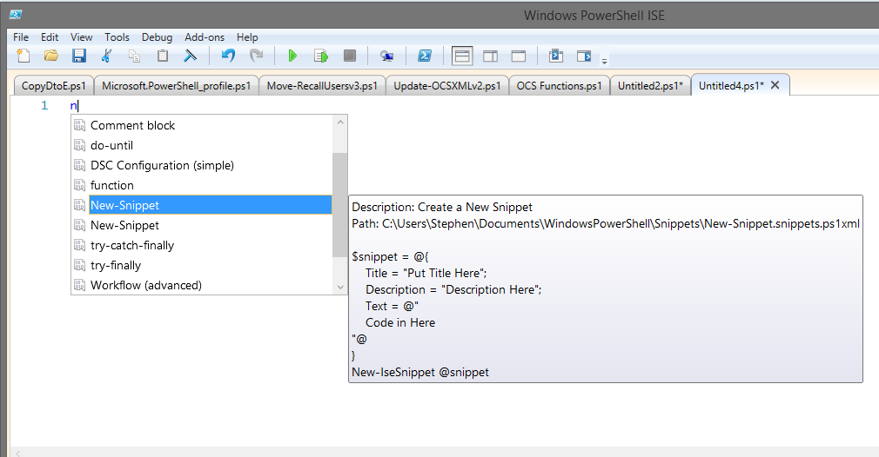This screenshot has width=879, height=457.
Task: Redo the last undone edit
Action: click(x=256, y=56)
